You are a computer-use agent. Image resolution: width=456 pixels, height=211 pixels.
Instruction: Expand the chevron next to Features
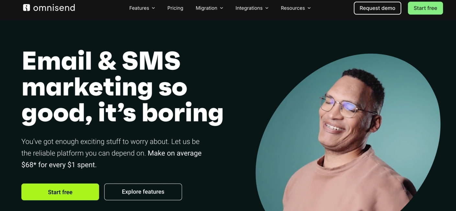(x=154, y=8)
